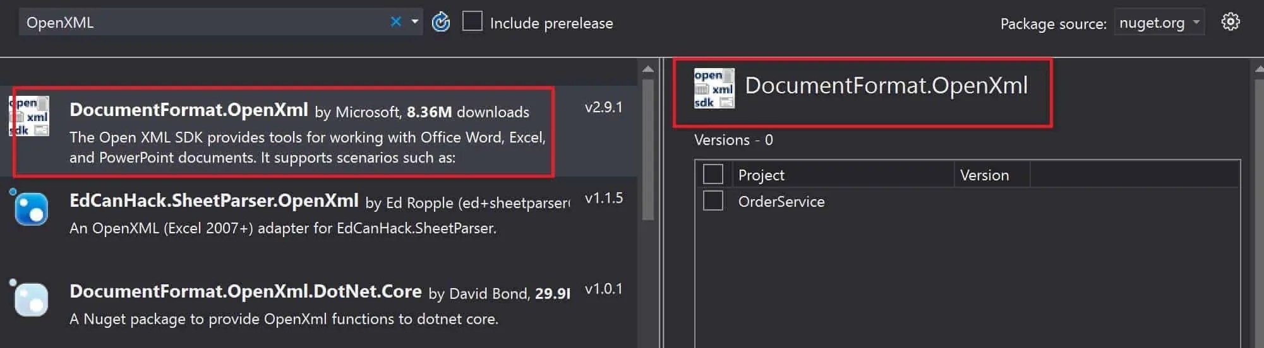The image size is (1264, 348).
Task: Click the DocumentFormat.OpenXml package icon in list
Action: coord(29,116)
